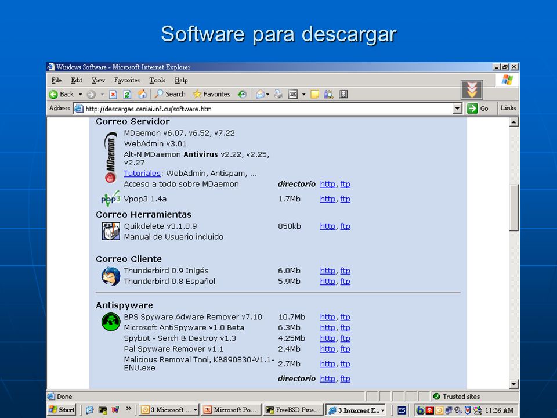Open the File menu

(56, 80)
